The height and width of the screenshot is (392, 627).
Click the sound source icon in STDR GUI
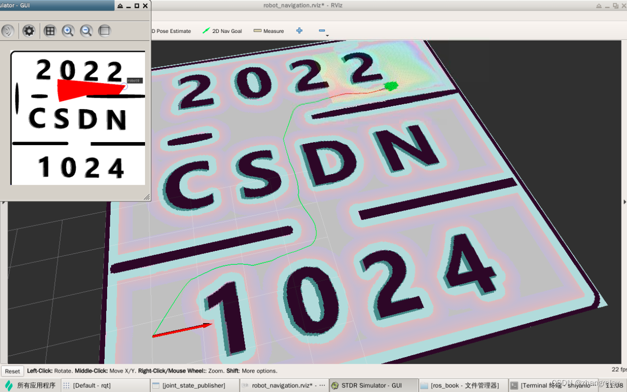pos(7,31)
